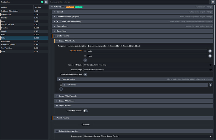Open the Instance attributes dropdown
This screenshot has height=140, width=216.
pyautogui.click(x=148, y=65)
